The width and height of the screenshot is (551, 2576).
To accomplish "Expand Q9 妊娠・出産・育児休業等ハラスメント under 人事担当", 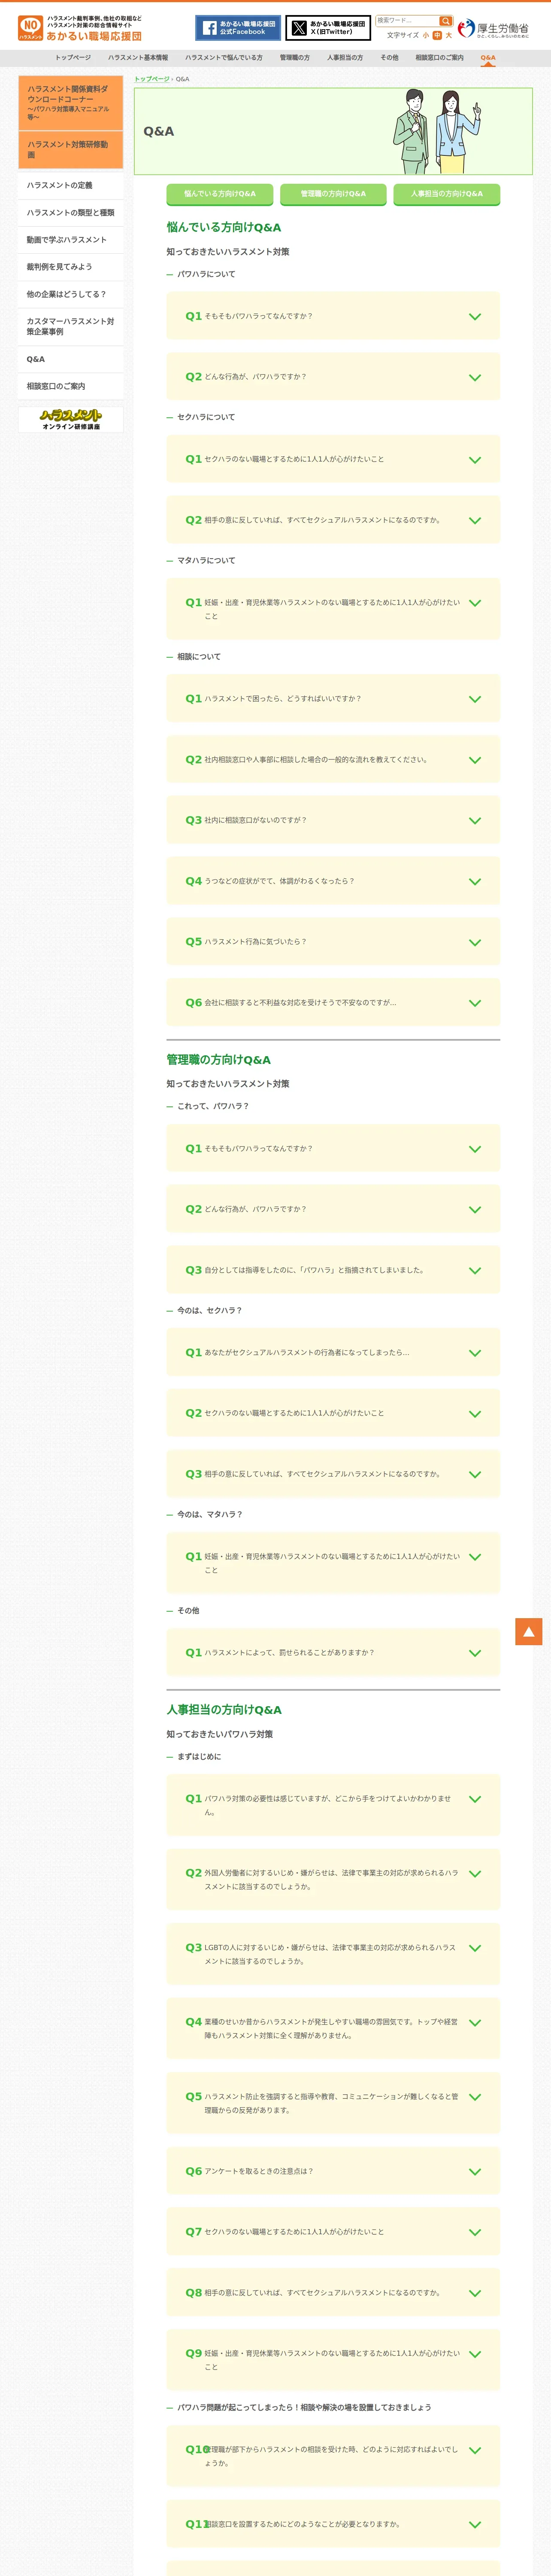I will tap(333, 2360).
